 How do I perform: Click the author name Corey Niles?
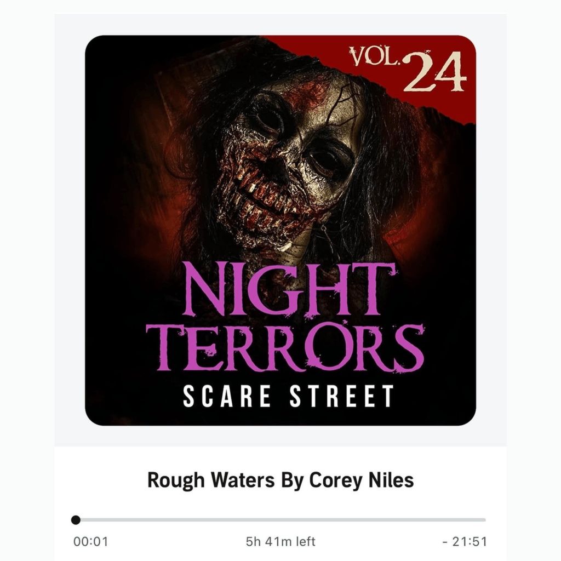pyautogui.click(x=362, y=480)
